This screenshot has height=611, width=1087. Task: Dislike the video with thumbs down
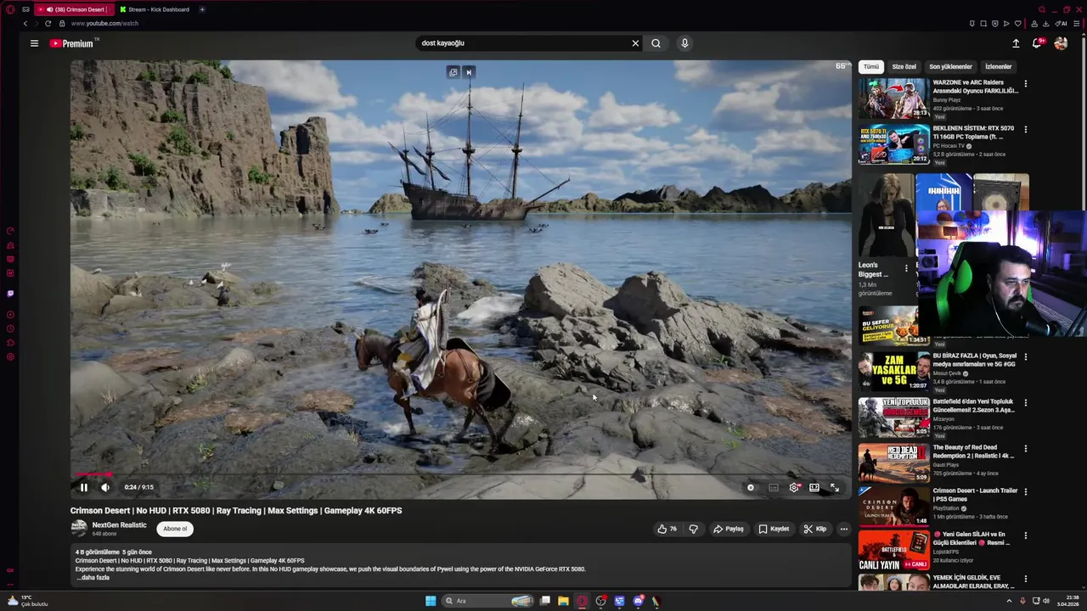point(694,529)
